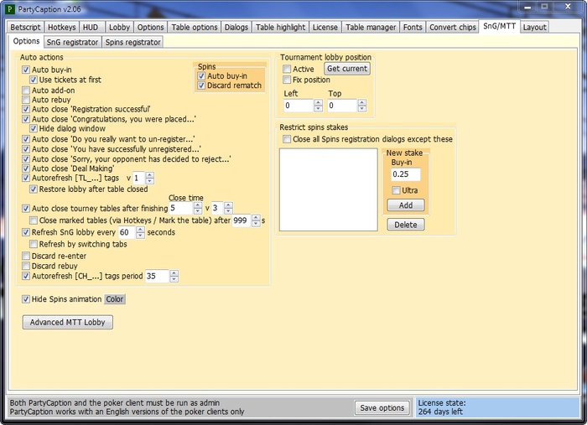Enable Close all Spins registration dialogs except these

pos(287,139)
